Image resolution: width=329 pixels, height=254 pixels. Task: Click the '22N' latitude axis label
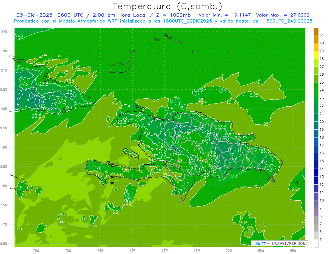click(4, 32)
